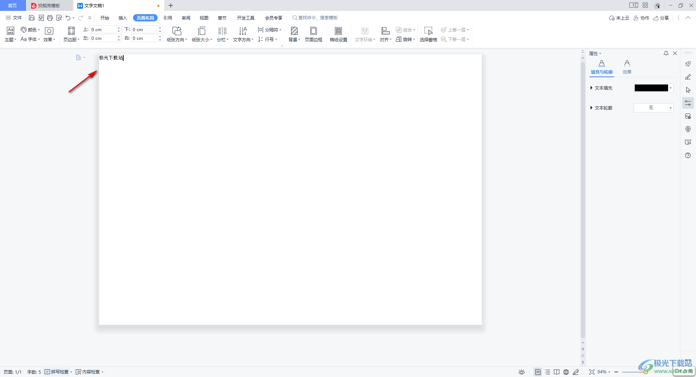
Task: Open the Breaks (分隔符) dropdown
Action: tap(269, 30)
